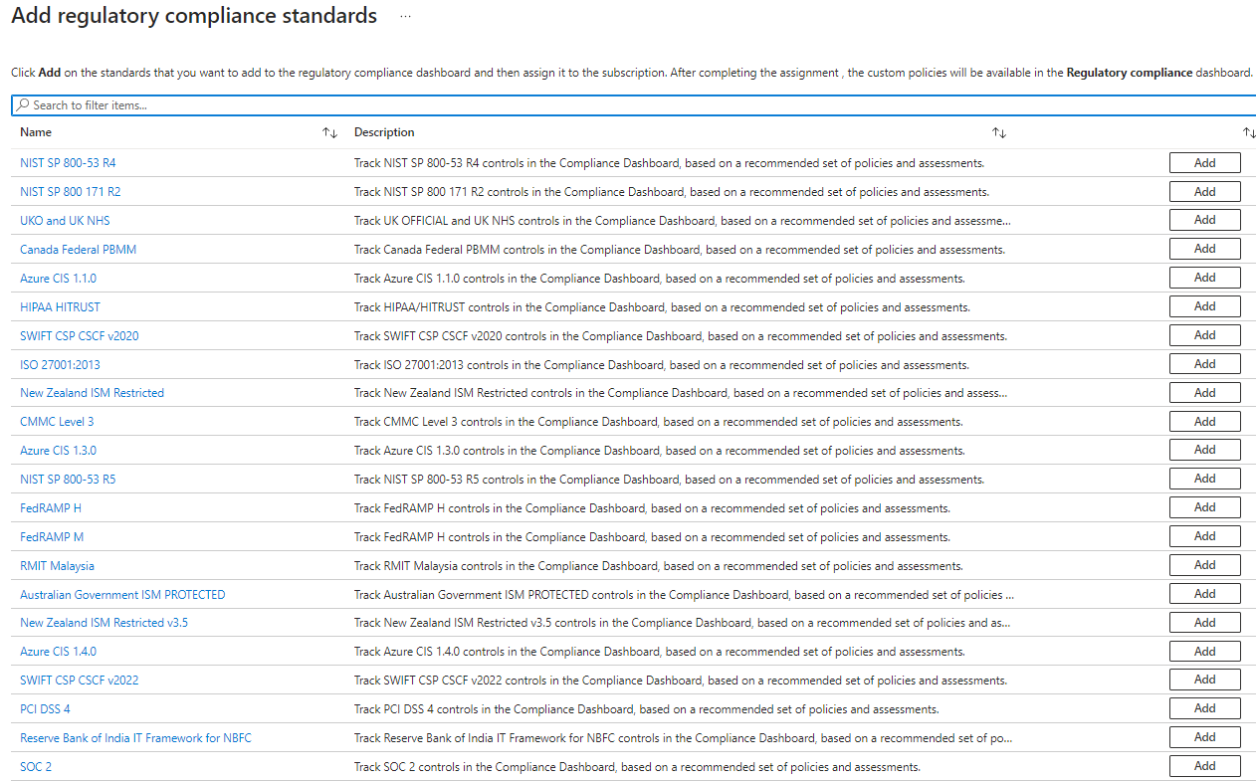Open Reserve Bank of India NBFC link
Screen dimensions: 1256x781
135,738
